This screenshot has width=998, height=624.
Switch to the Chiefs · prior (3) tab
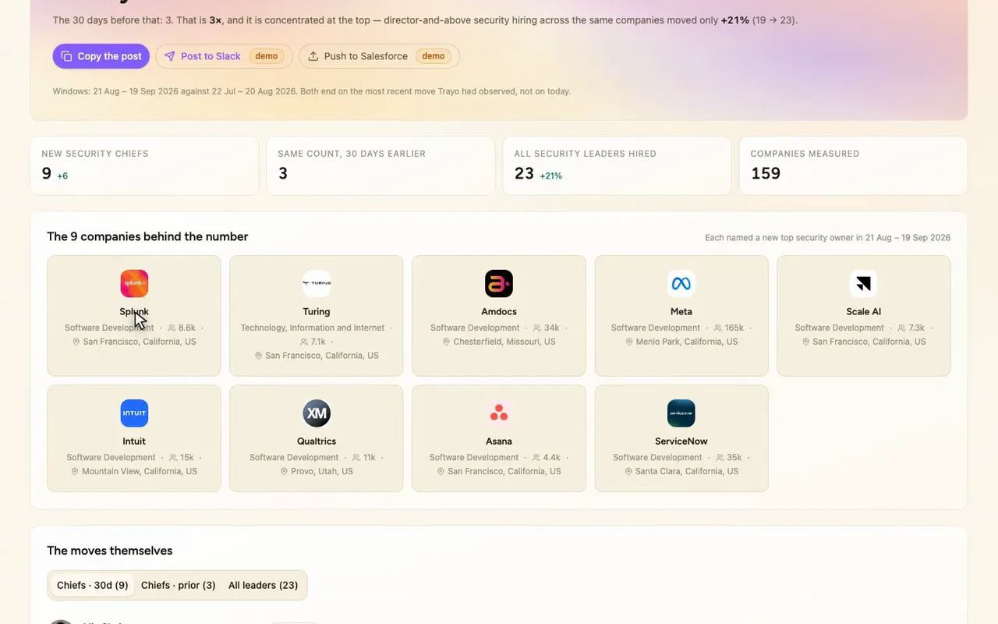179,585
